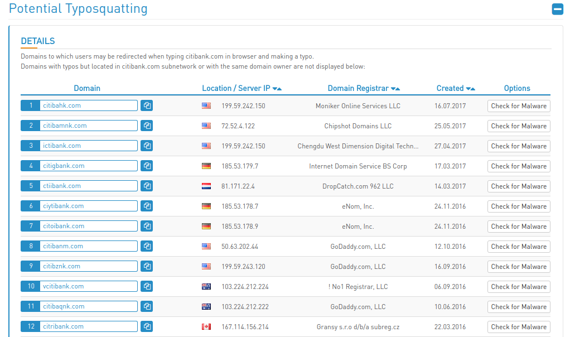The image size is (570, 337).
Task: Copy the ciytibank.com domain with its copy icon
Action: (x=147, y=206)
